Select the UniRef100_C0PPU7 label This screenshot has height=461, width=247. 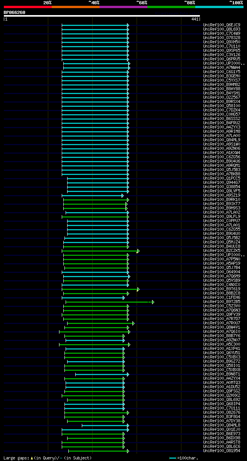tap(222, 221)
